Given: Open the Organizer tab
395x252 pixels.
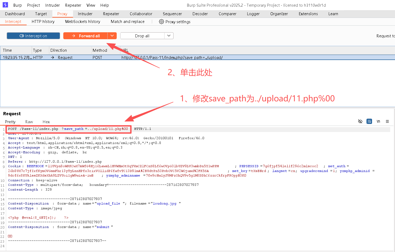Looking at the screenshot, I should coord(279,14).
